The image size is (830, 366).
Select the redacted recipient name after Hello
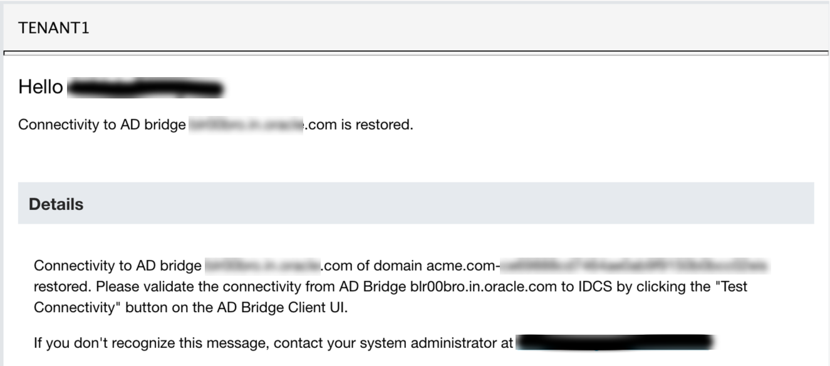pos(145,88)
